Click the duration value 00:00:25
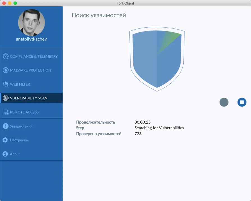 click(x=142, y=122)
